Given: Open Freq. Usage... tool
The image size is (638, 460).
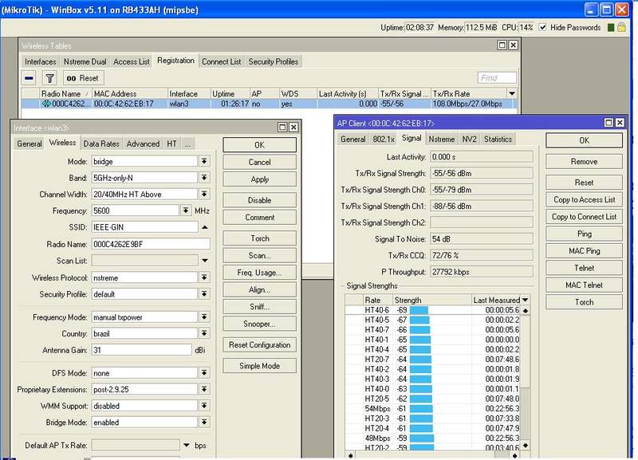Looking at the screenshot, I should 260,273.
